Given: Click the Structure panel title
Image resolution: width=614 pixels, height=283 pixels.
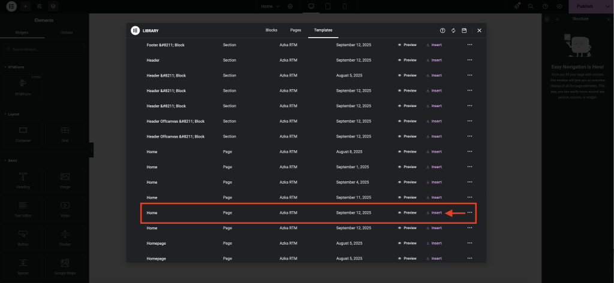Looking at the screenshot, I should coord(580,19).
